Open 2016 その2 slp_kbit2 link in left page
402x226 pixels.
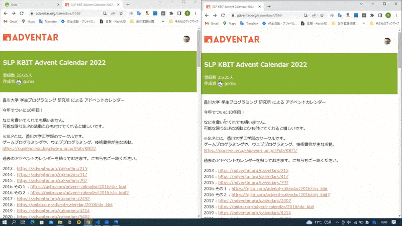coord(79,193)
